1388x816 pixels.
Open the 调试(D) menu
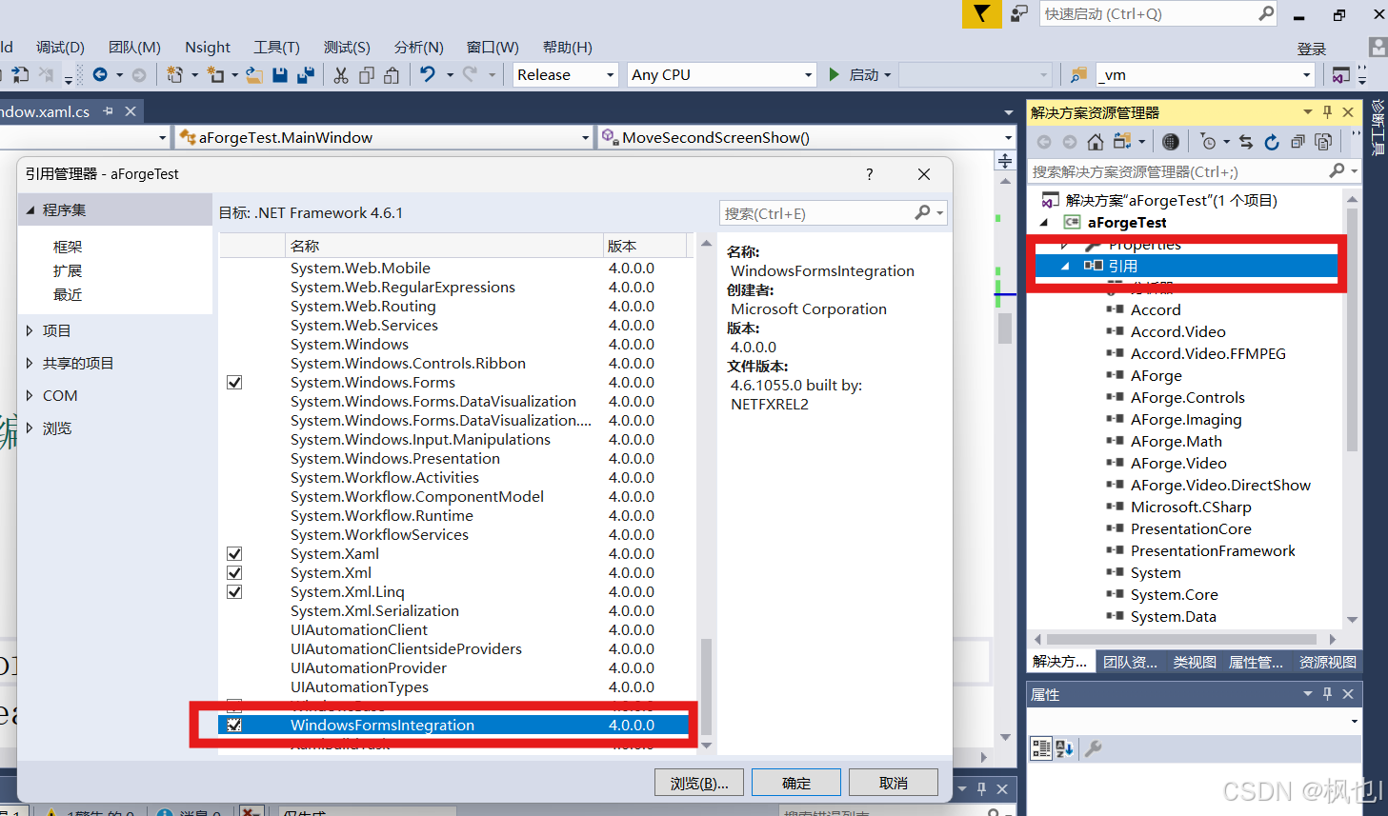click(60, 47)
